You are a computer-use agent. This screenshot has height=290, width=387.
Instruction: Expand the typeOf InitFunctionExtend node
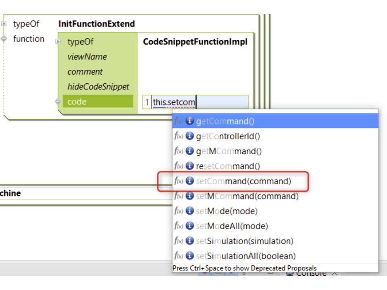(4, 24)
